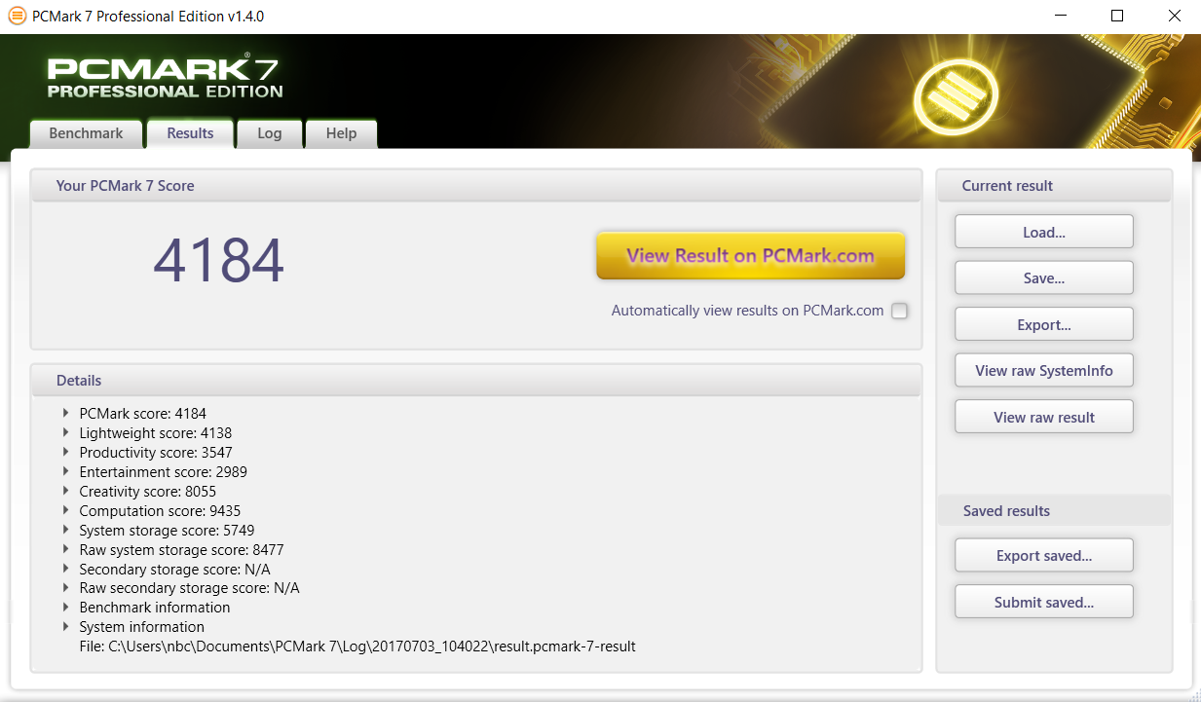
Task: Click the Current result panel header
Action: click(1055, 185)
